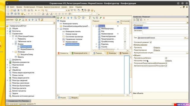
Task: Open the Отладка menu
Action: click(39, 7)
